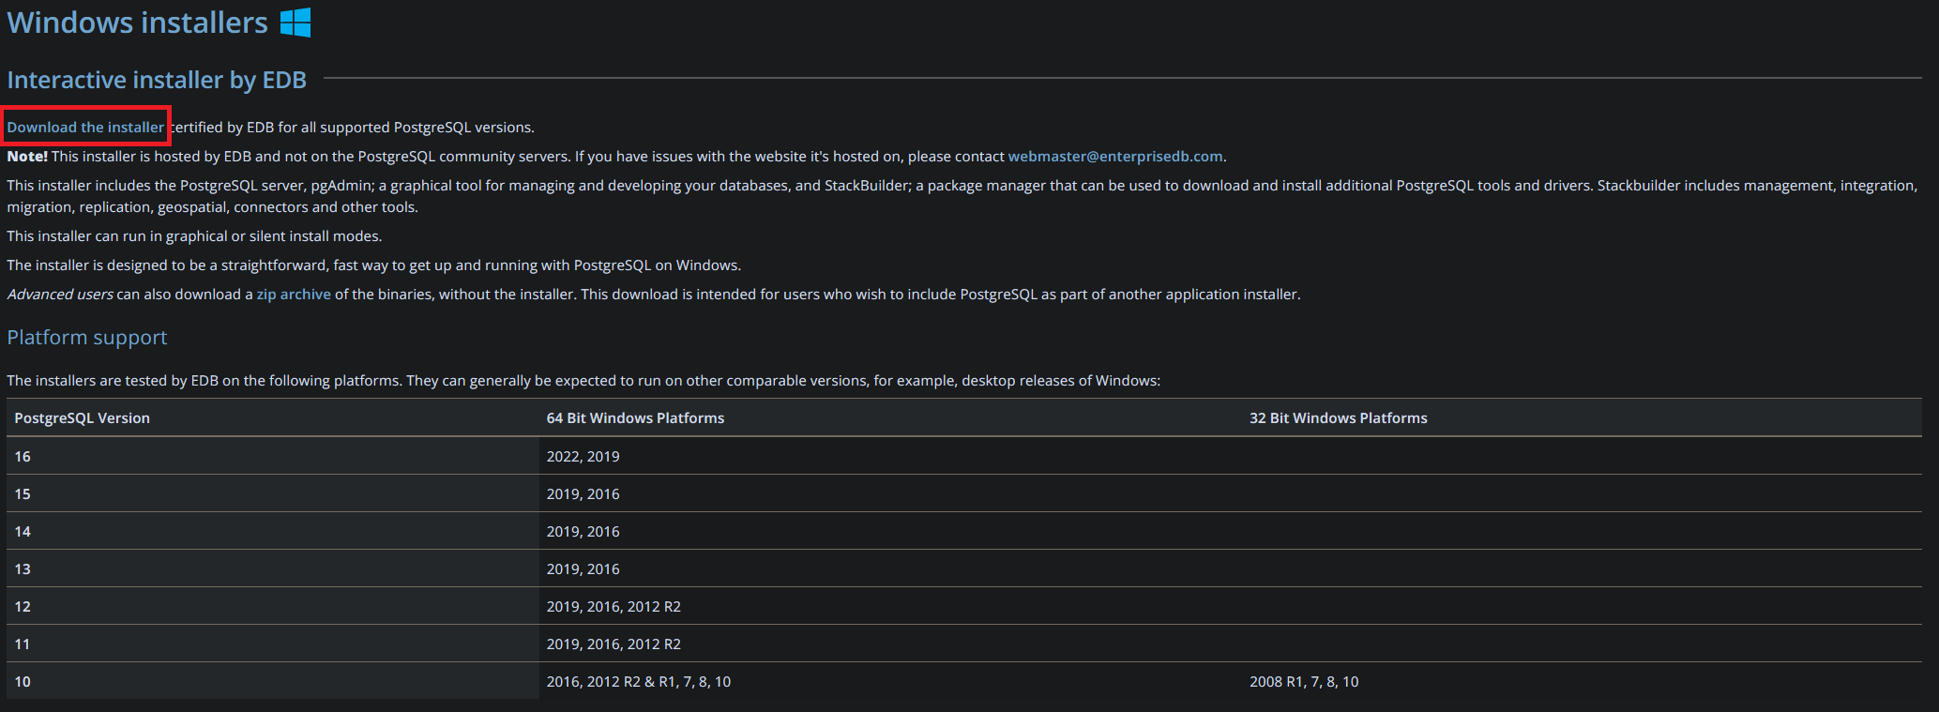This screenshot has width=1939, height=712.
Task: Click the version 14 cell in the table
Action: [23, 532]
